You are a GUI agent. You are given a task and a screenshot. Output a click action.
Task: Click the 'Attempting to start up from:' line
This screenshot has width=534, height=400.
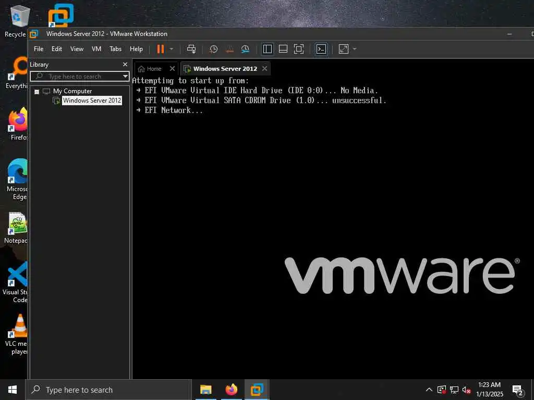point(190,81)
